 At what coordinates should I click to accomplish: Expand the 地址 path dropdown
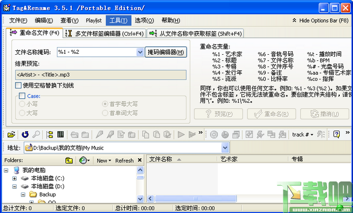coord(225,148)
